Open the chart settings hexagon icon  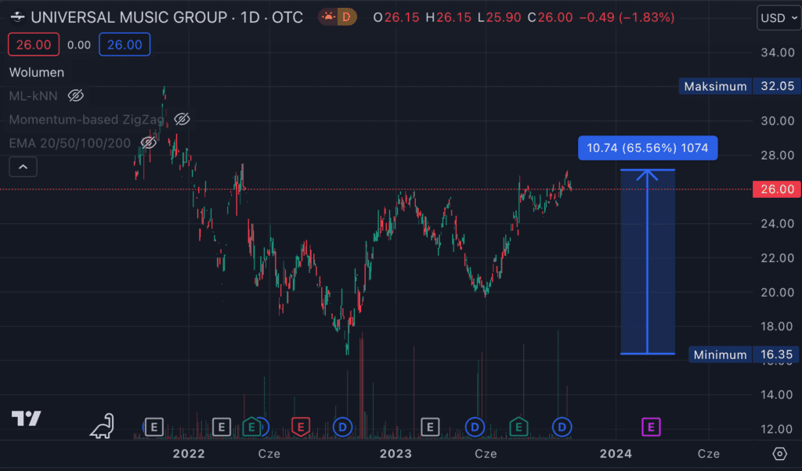tap(779, 454)
